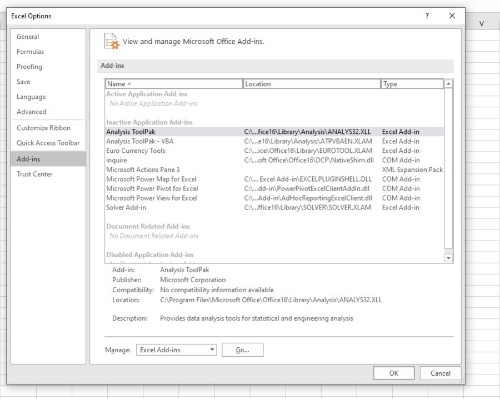
Task: Select Microsoft Power Map for Excel
Action: [274, 179]
